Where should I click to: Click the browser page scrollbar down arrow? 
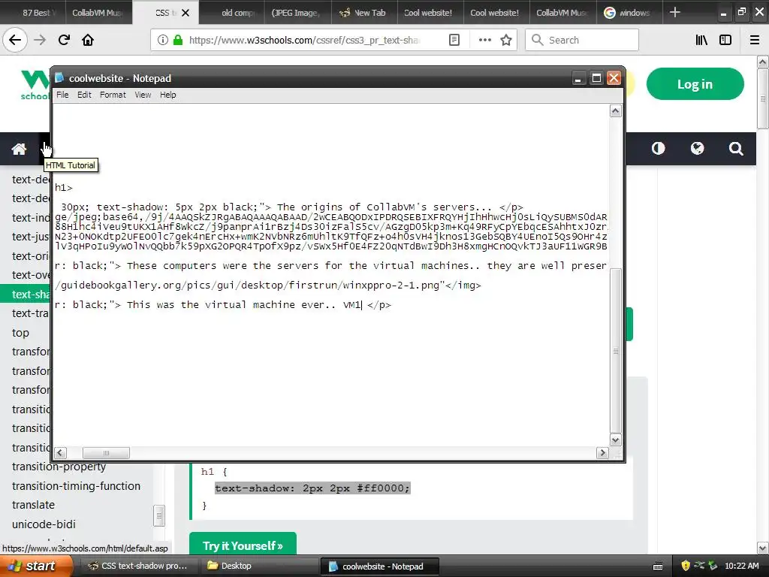coord(762,548)
